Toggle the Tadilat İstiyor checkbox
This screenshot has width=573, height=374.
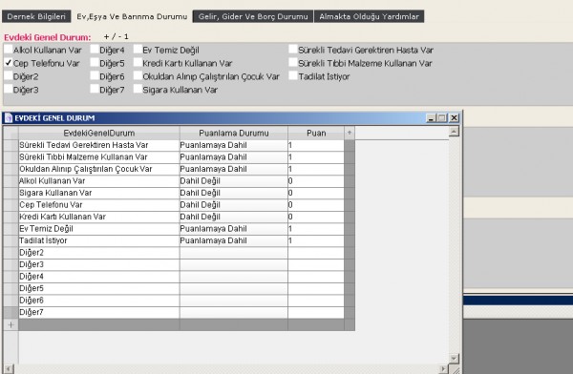pos(293,75)
